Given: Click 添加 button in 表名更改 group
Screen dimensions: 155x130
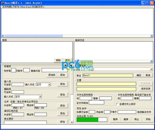Looking at the screenshot, I should [x=63, y=121].
